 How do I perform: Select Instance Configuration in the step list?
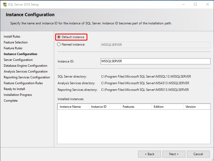[x=20, y=54]
